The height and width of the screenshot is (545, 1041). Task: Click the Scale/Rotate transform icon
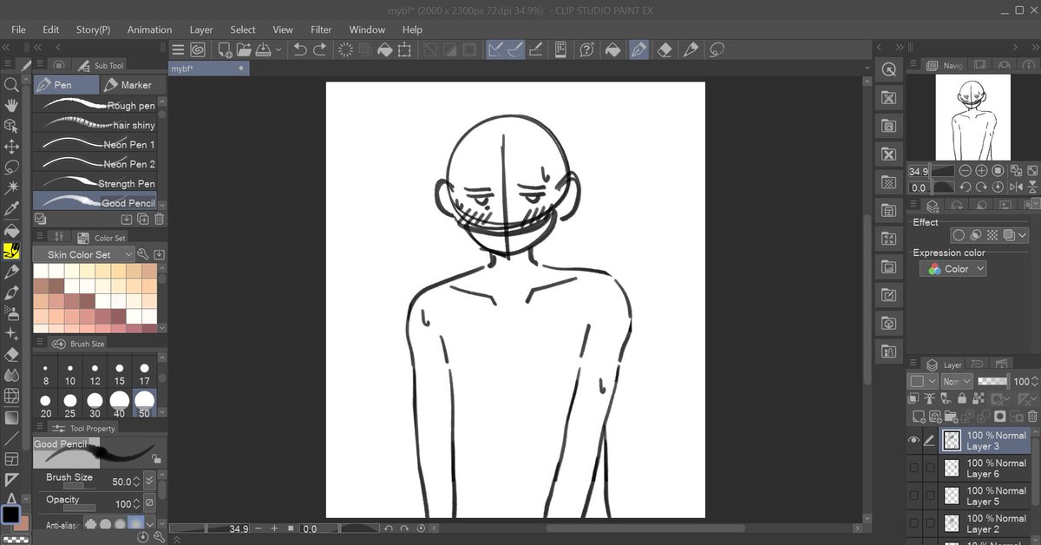(x=403, y=49)
